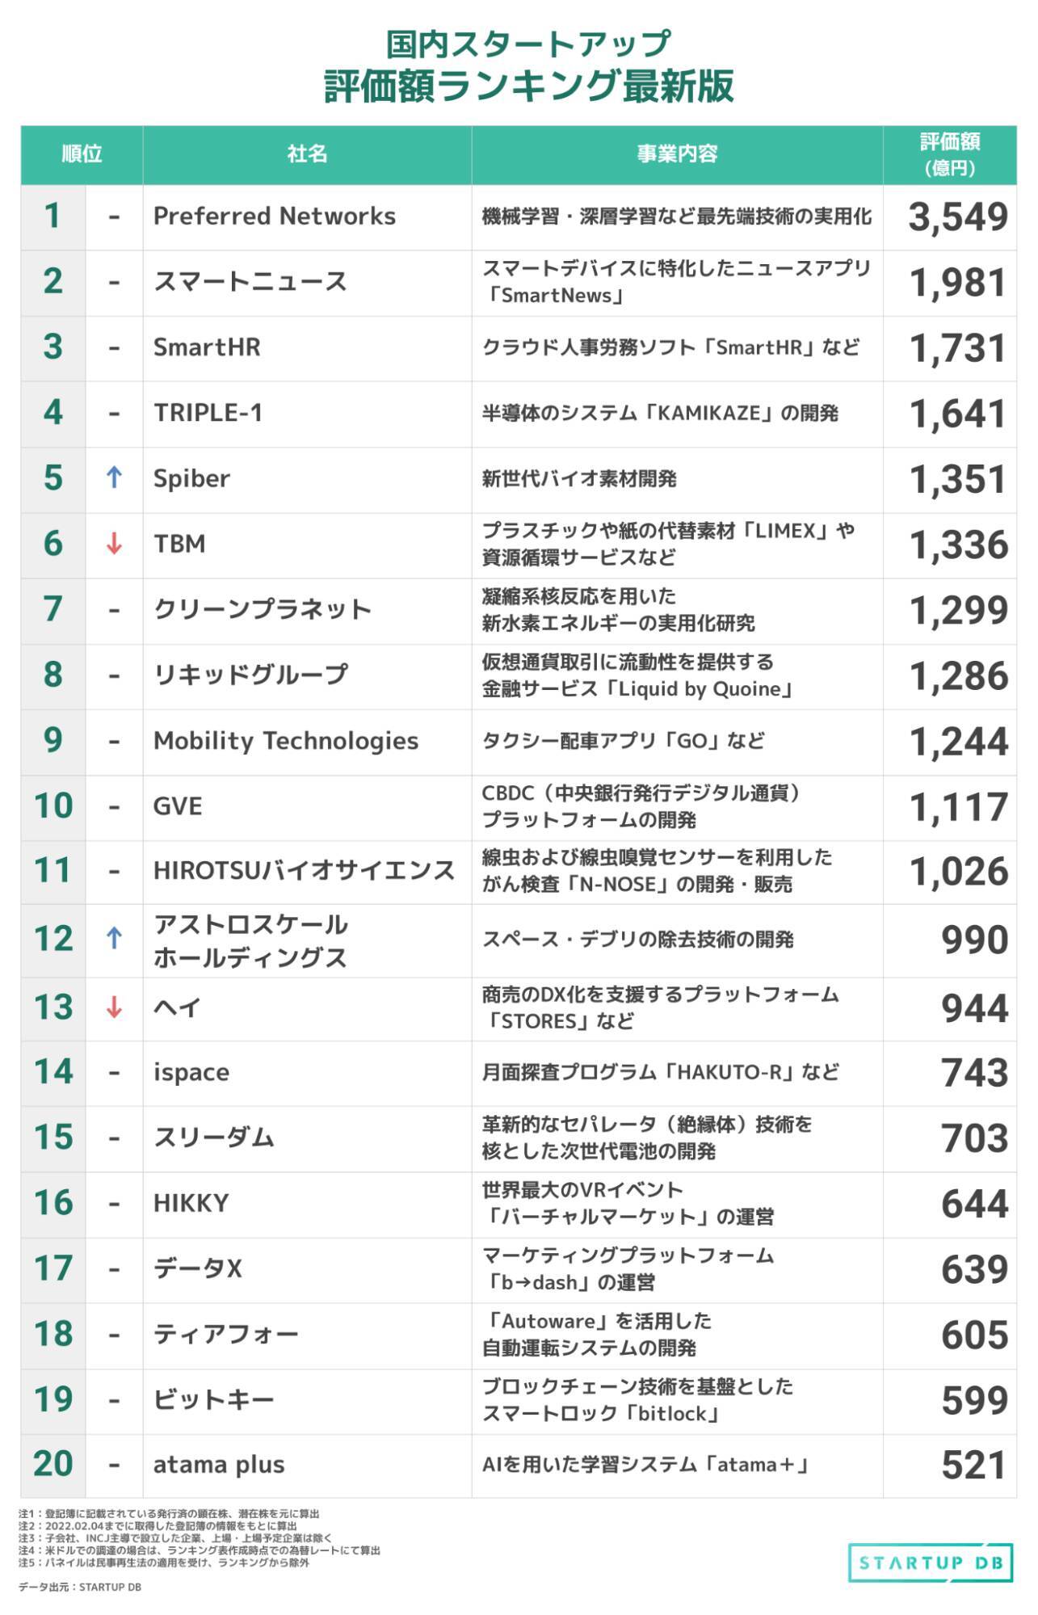The image size is (1038, 1615).
Task: Click the red down arrow beside ヘイ
Action: 114,1007
